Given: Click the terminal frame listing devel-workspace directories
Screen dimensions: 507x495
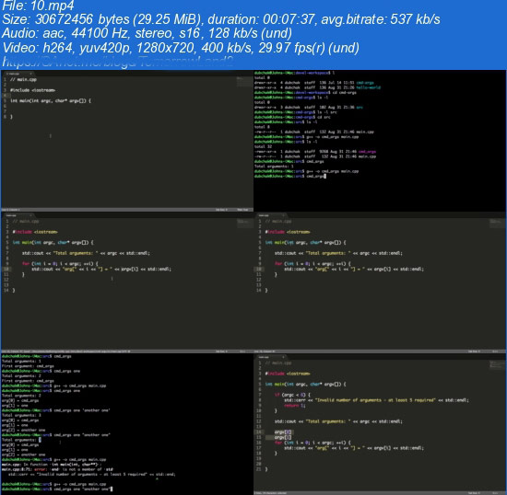Looking at the screenshot, I should click(380, 141).
